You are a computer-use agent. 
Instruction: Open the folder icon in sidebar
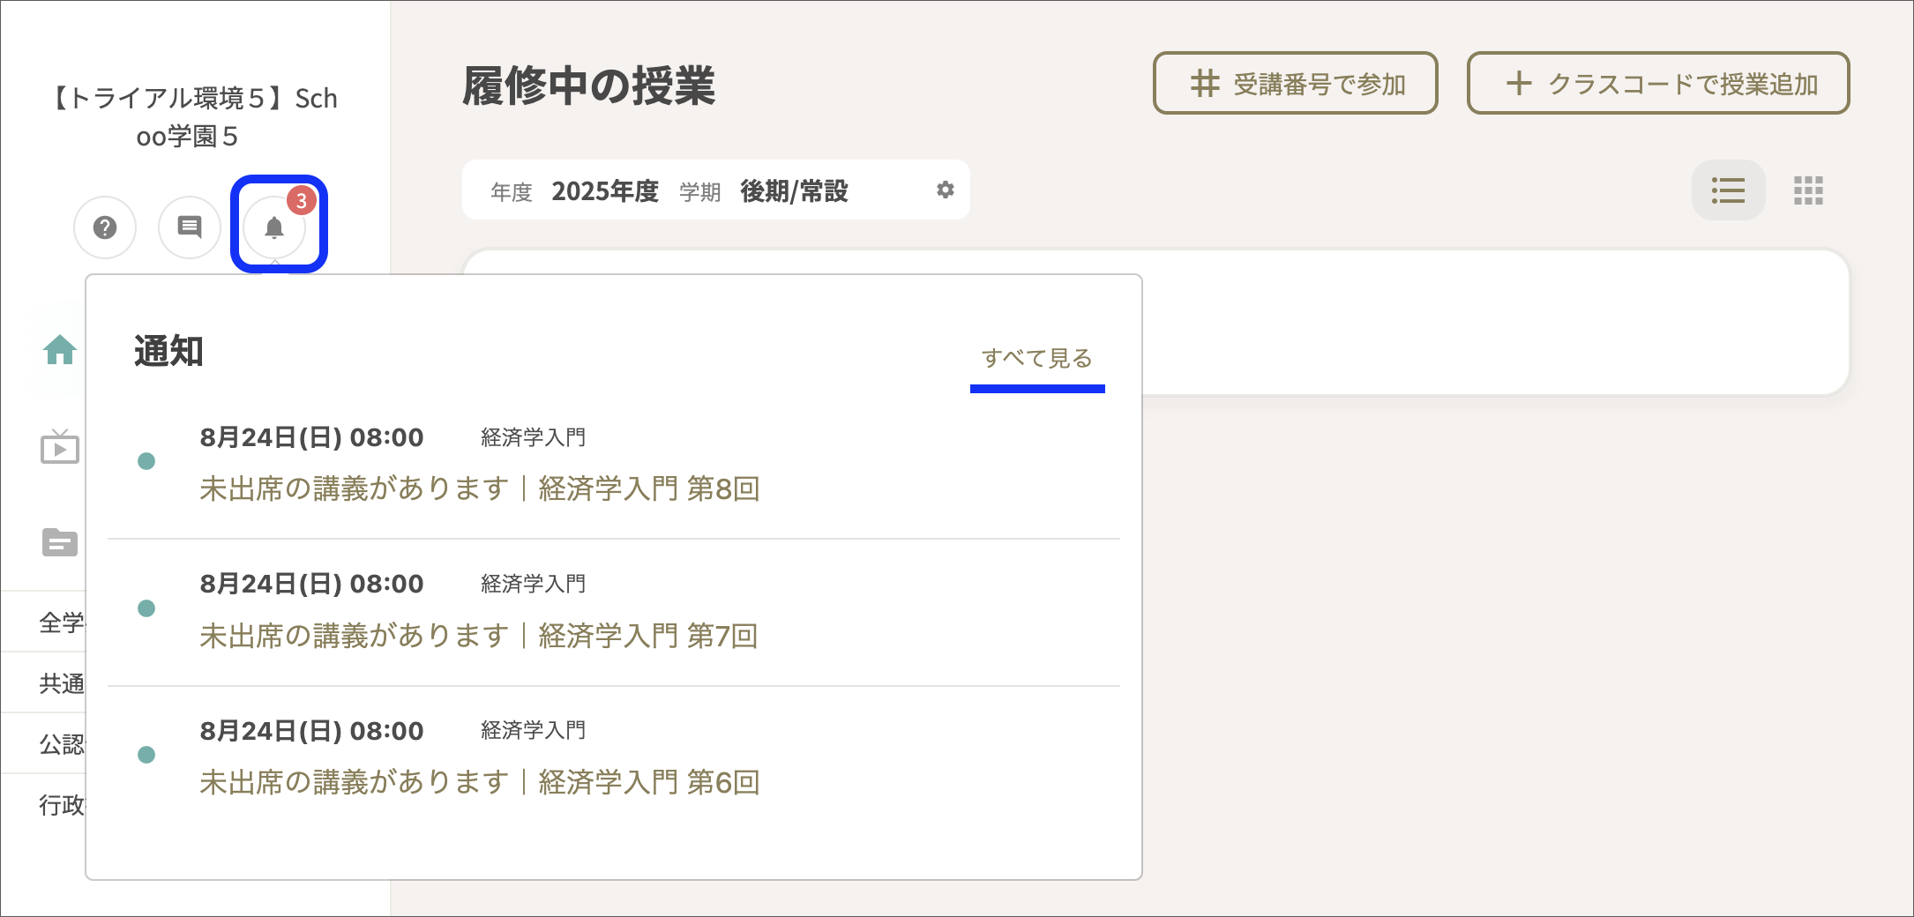pyautogui.click(x=60, y=542)
